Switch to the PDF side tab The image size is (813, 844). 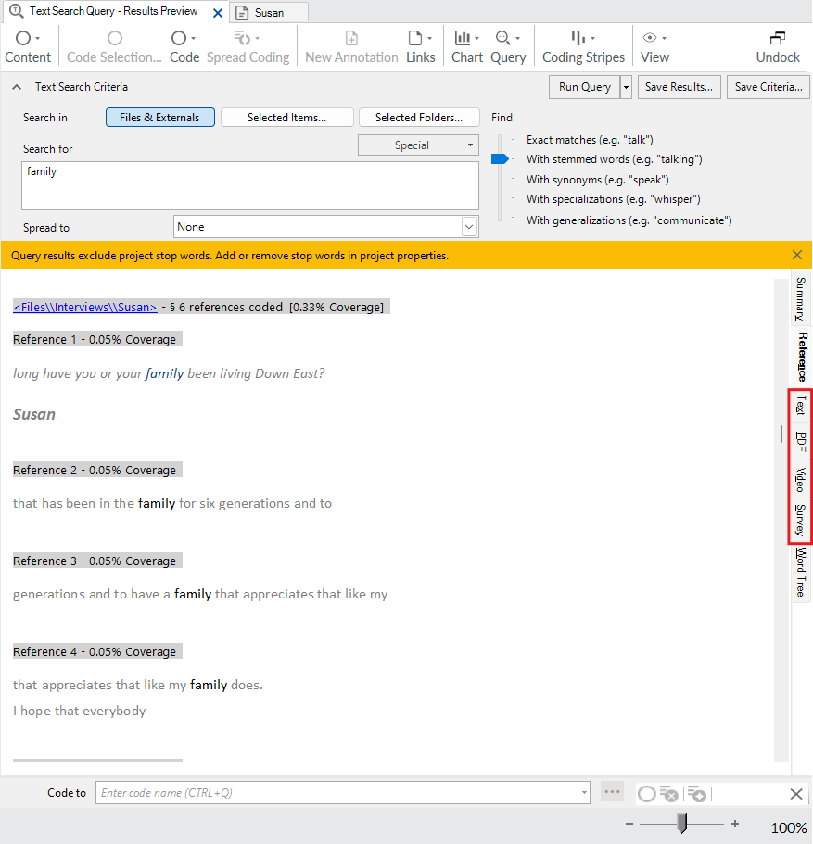801,441
